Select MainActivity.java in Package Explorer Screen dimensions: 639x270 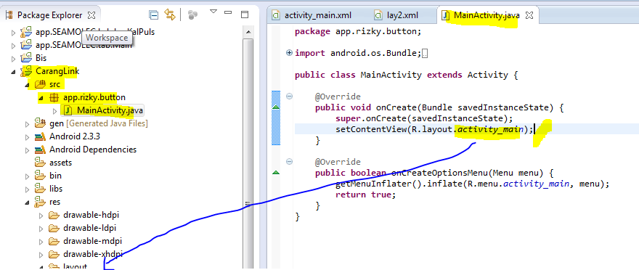coord(110,110)
